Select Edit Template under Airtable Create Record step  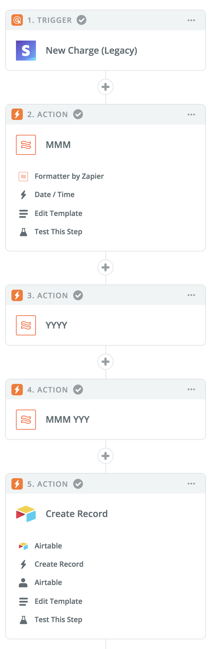(x=58, y=601)
